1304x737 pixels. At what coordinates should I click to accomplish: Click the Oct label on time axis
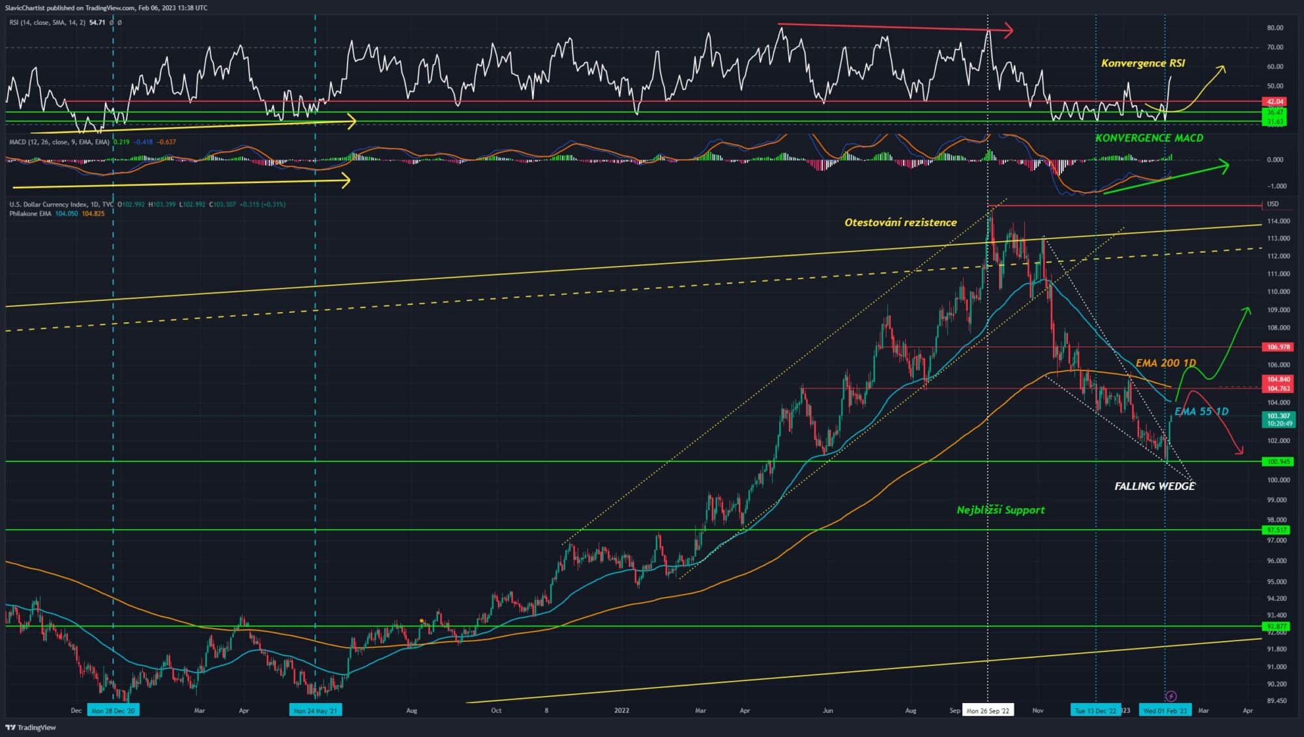496,710
